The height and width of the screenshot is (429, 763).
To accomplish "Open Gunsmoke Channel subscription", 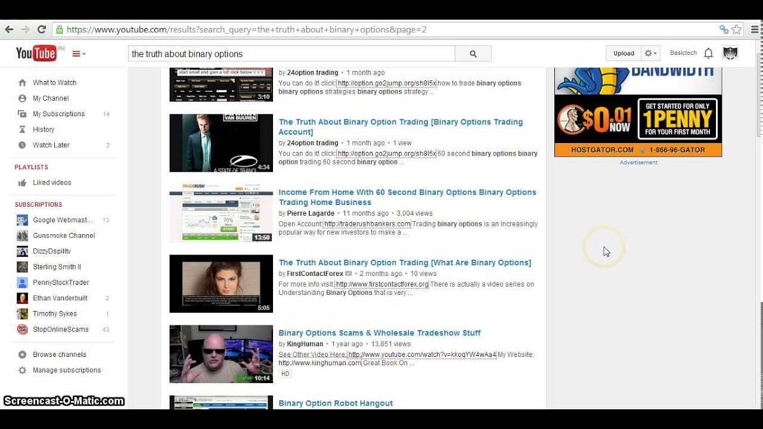I will 64,235.
